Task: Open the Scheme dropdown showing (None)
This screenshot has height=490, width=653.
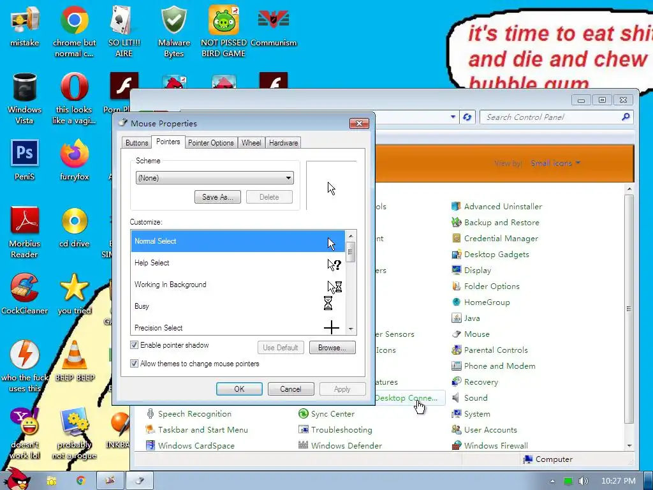Action: tap(214, 178)
